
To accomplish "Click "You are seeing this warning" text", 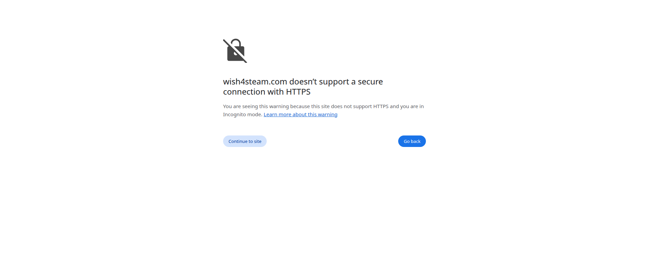I will tap(256, 106).
